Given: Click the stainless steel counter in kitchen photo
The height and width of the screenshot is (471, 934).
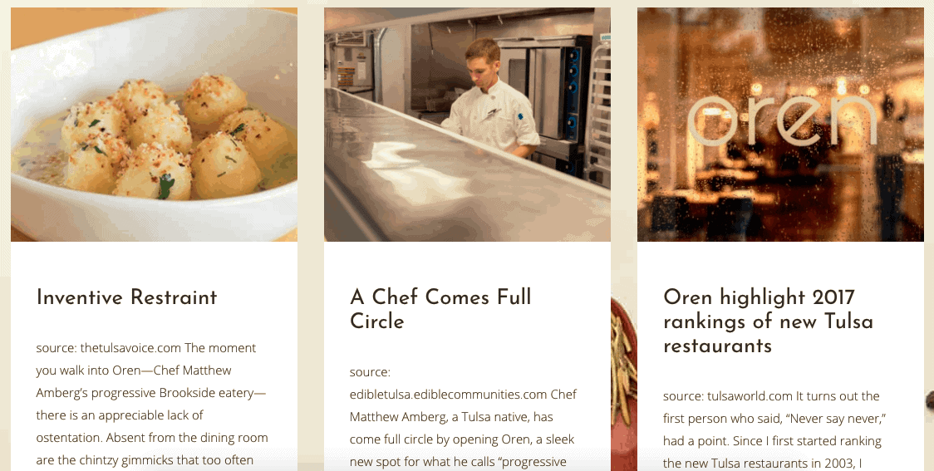Looking at the screenshot, I should 453,179.
